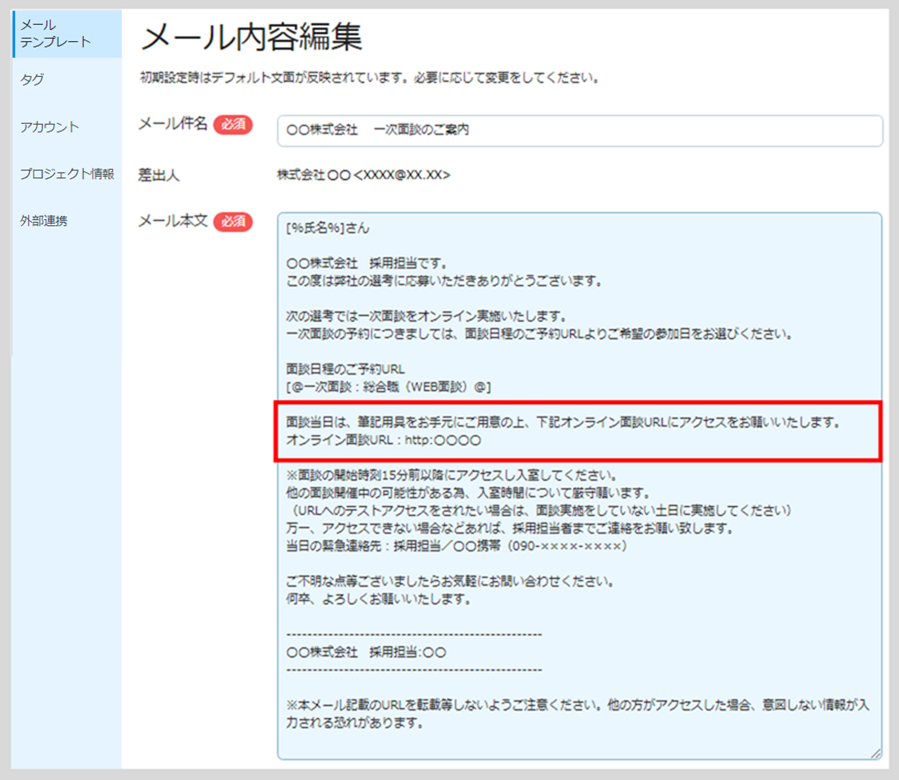Image resolution: width=899 pixels, height=780 pixels.
Task: Click the オンライン面談URL：http:〇〇〇〇 line
Action: (x=383, y=440)
